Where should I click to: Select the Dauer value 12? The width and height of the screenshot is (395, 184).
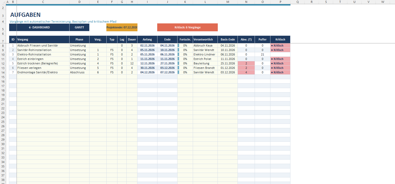132,63
